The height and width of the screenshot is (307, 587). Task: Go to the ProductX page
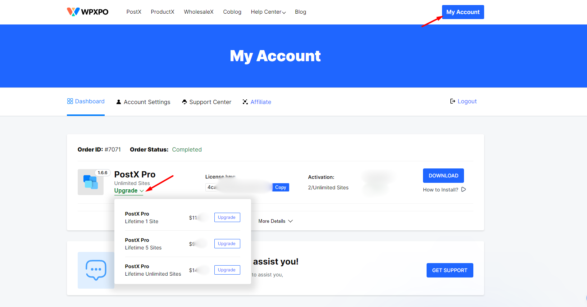pos(163,12)
